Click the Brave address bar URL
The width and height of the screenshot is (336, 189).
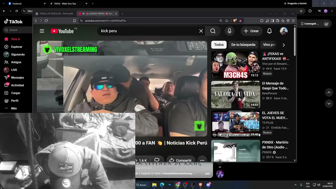click(x=105, y=20)
